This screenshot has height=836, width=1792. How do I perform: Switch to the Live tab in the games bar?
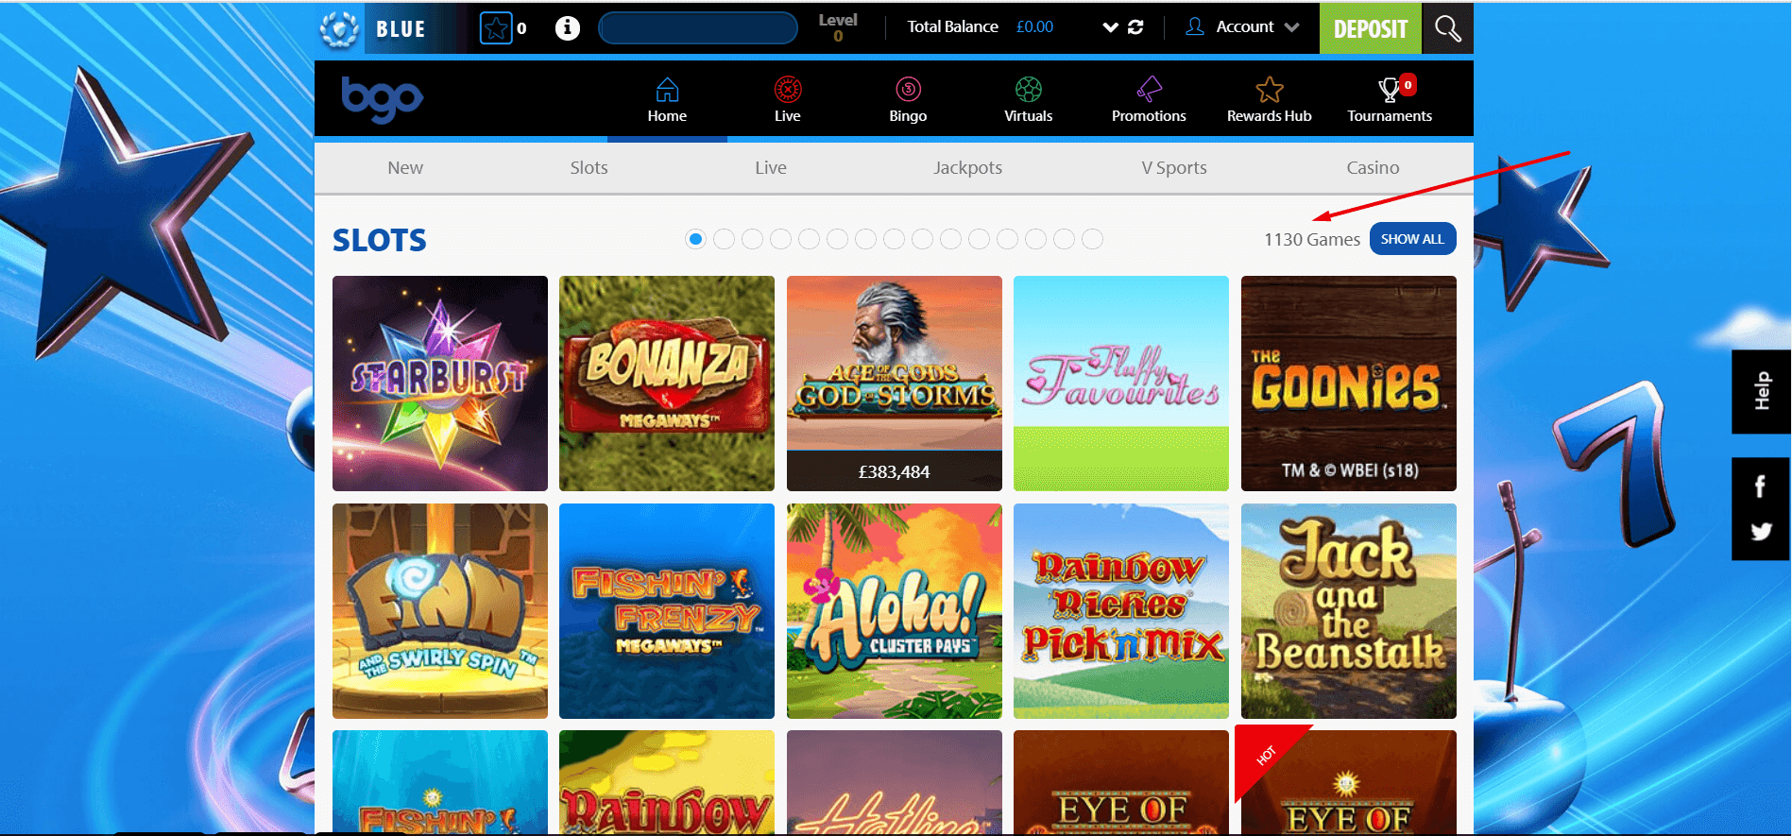point(771,167)
